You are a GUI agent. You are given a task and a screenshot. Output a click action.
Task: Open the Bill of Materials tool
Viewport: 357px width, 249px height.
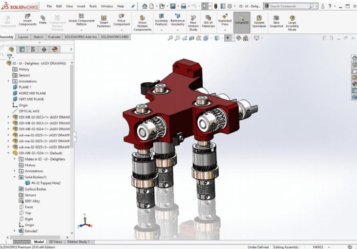click(x=209, y=21)
